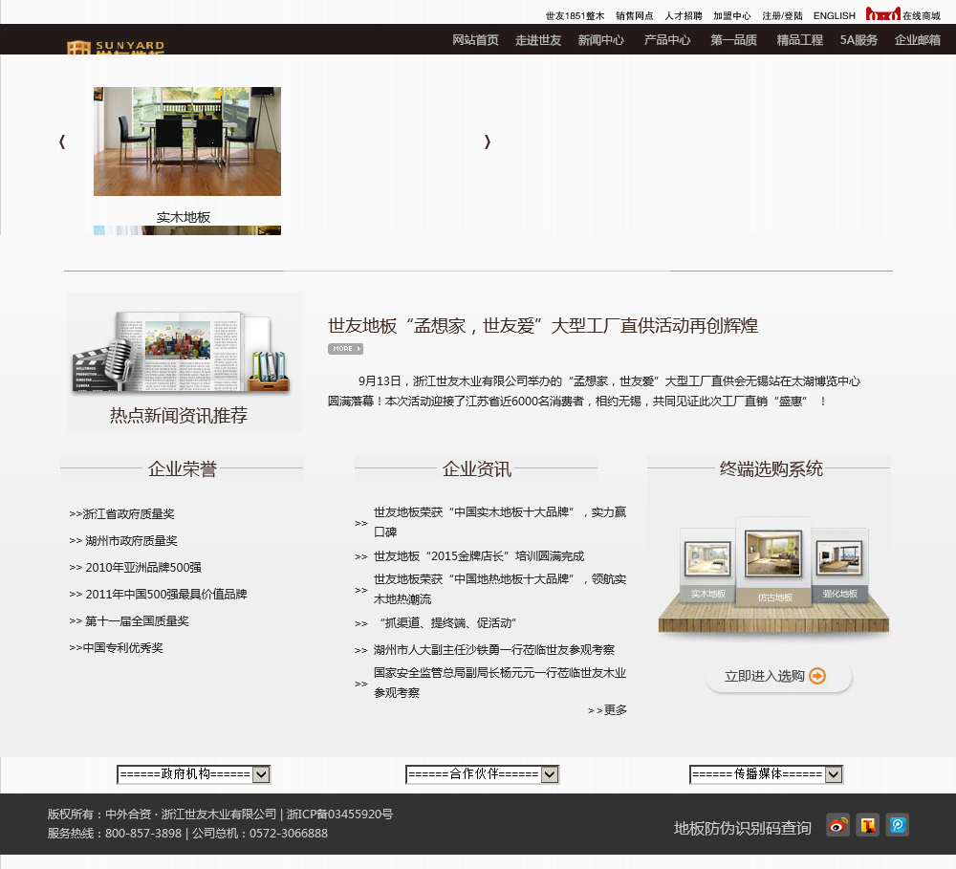Click the 热点新闻资讯推荐 banner image

pyautogui.click(x=185, y=361)
